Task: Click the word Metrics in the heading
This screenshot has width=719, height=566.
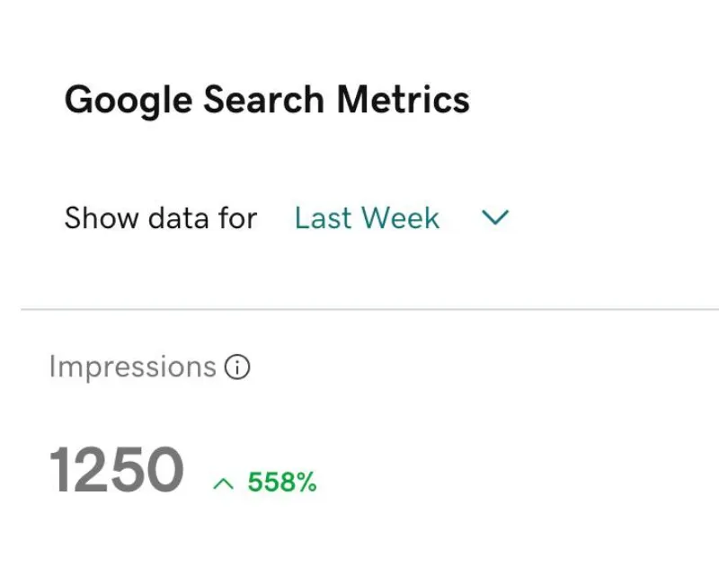Action: click(403, 99)
